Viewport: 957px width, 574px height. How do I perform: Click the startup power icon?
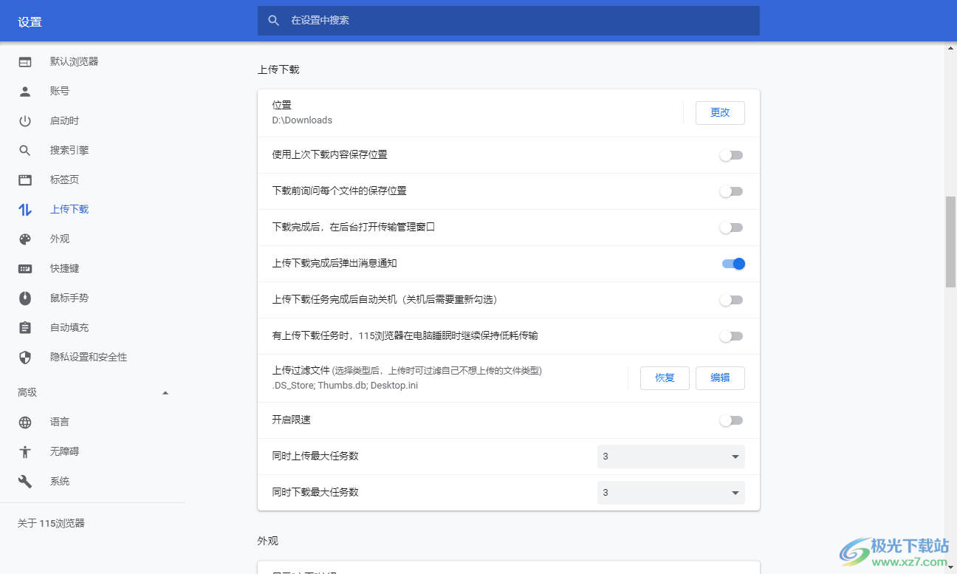(x=25, y=120)
